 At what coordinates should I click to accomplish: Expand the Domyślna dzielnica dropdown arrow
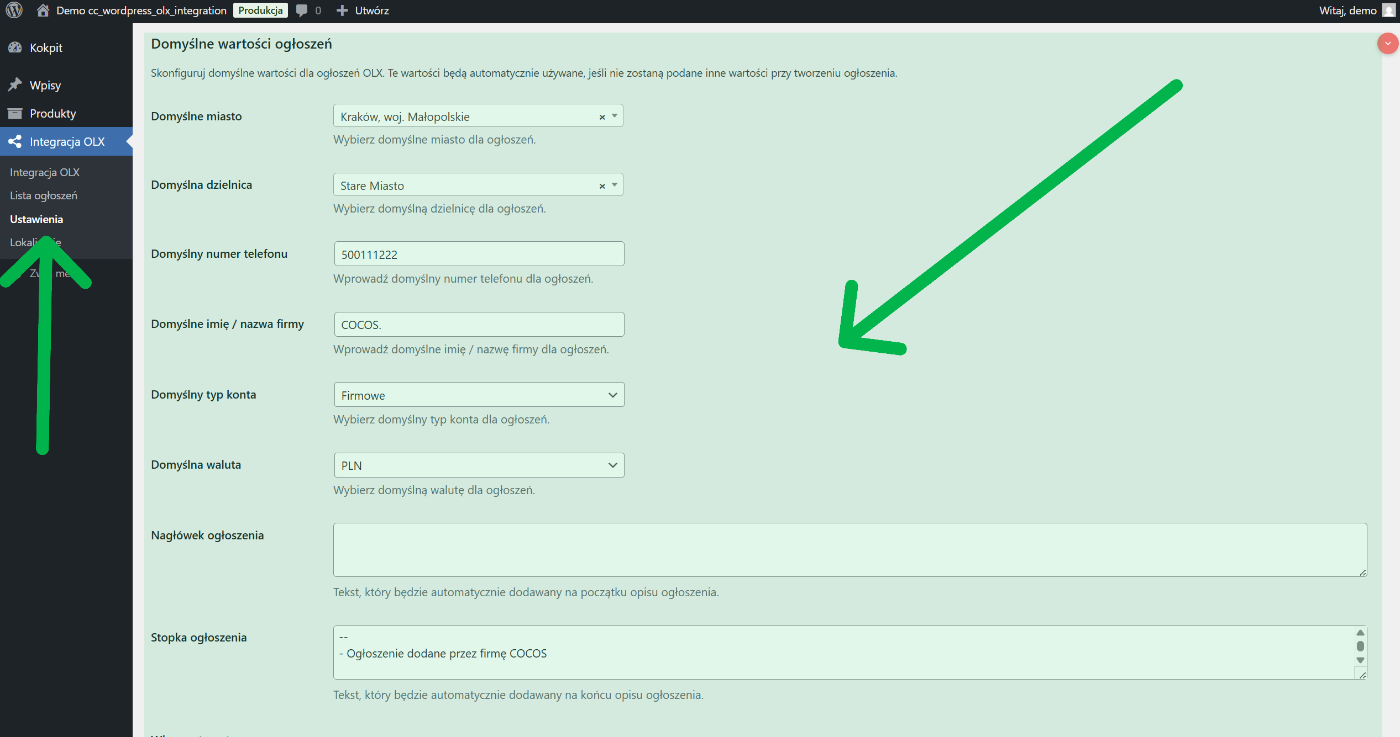pos(615,185)
